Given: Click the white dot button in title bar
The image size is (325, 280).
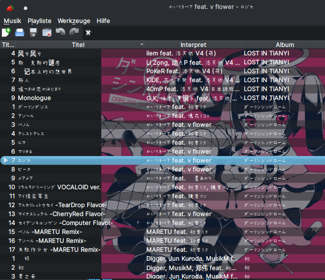Looking at the screenshot, I should (25, 8).
